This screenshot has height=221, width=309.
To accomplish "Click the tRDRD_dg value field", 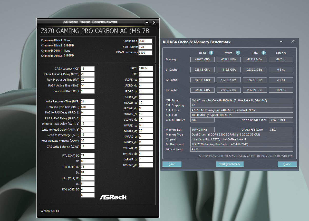I will [x=146, y=86].
